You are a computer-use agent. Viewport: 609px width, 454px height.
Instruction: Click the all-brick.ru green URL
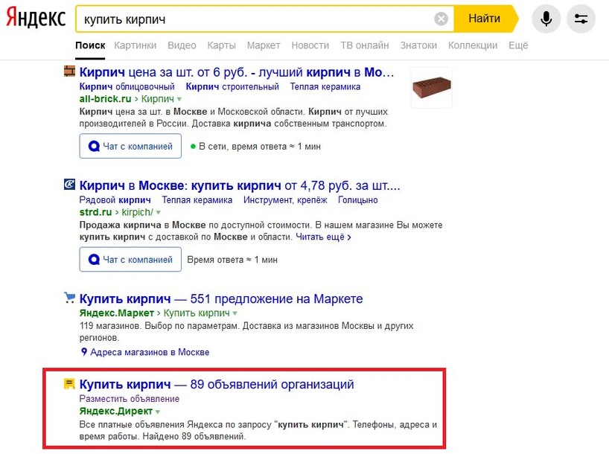point(105,99)
